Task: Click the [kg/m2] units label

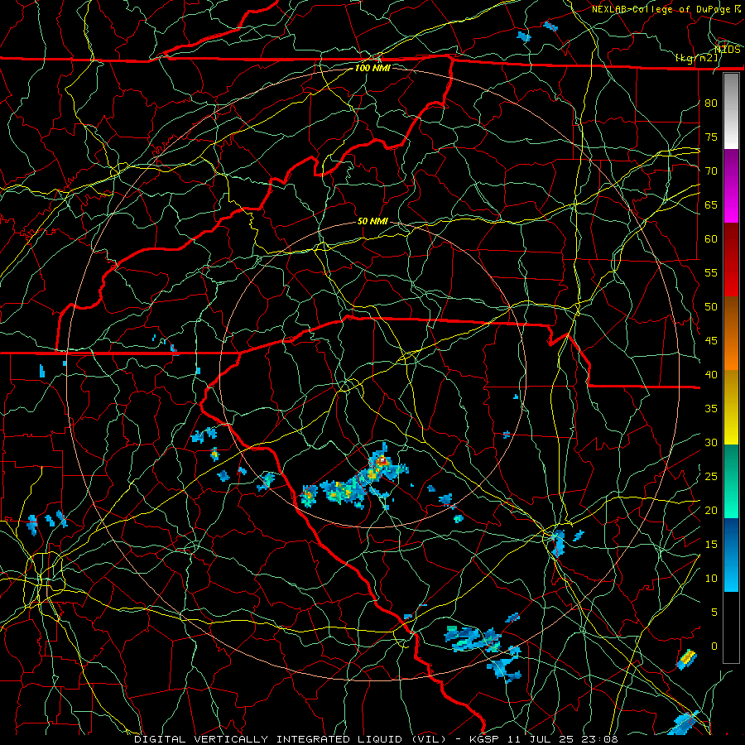Action: click(696, 58)
